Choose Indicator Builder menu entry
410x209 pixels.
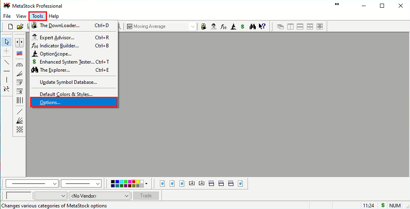click(74, 46)
